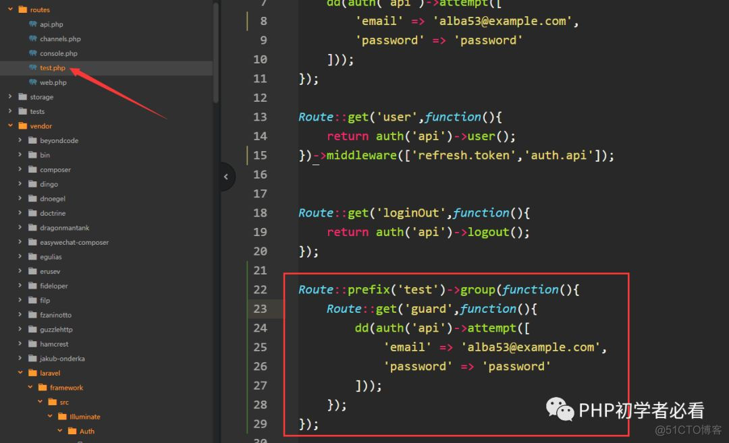The image size is (729, 443).
Task: Expand the beyondcode folder chevron
Action: coord(20,140)
